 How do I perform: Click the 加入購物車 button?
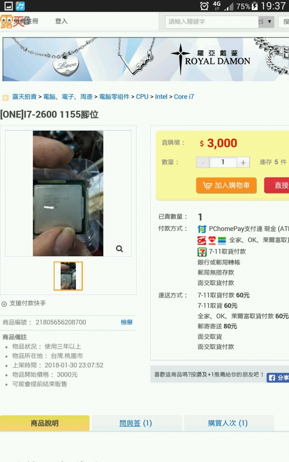(x=226, y=185)
